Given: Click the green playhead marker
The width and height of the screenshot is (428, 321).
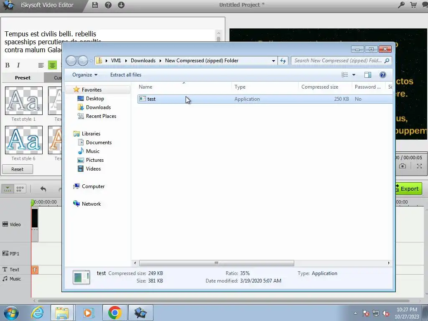Looking at the screenshot, I should click(33, 203).
